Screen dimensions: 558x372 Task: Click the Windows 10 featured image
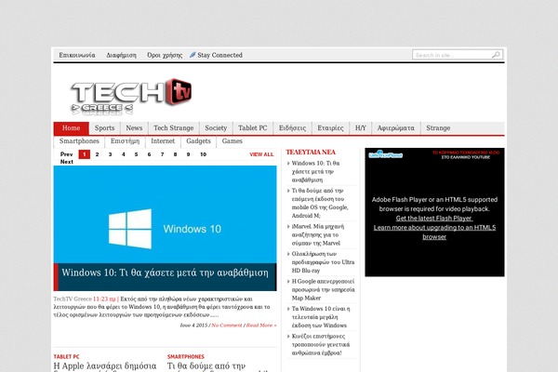pos(165,214)
